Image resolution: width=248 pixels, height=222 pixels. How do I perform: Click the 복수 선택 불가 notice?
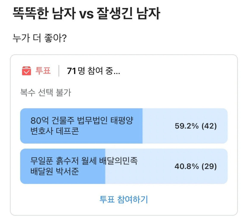[x=46, y=93]
